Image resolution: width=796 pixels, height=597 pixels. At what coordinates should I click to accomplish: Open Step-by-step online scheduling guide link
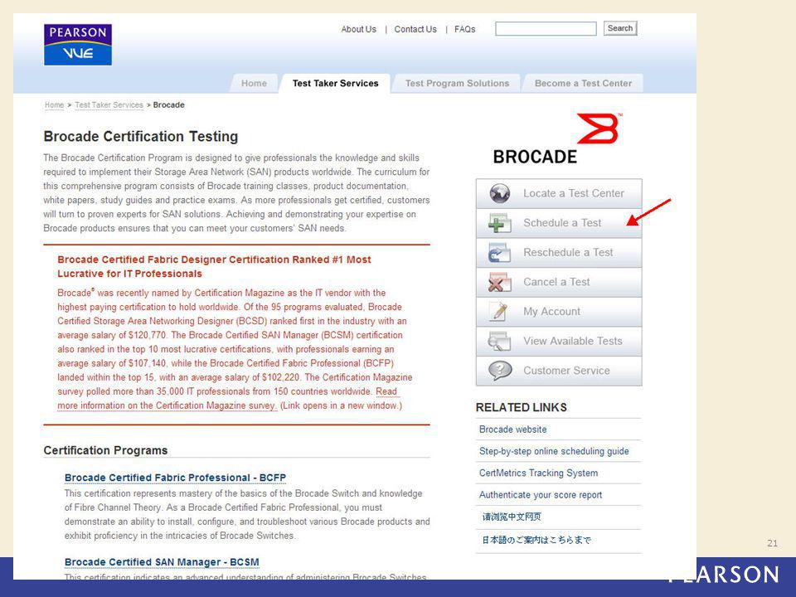pyautogui.click(x=554, y=451)
